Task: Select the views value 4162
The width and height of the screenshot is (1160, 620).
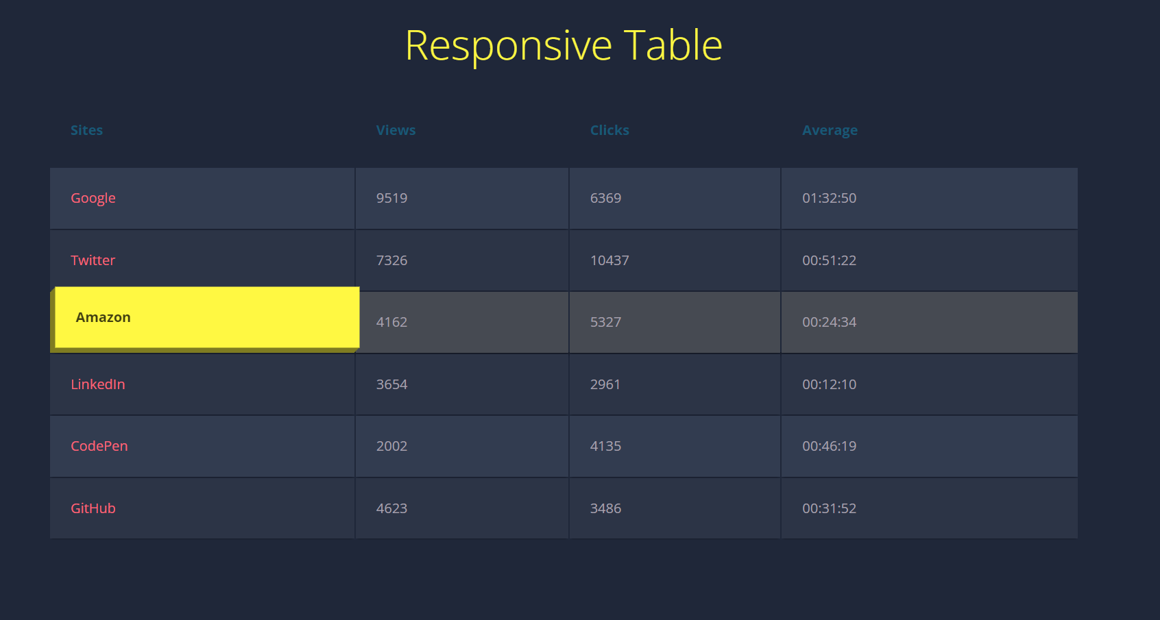Action: coord(391,322)
